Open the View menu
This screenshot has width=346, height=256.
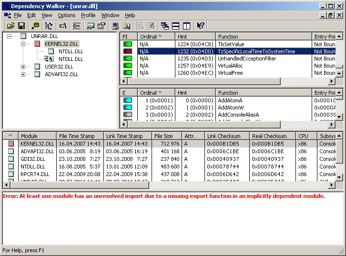[x=47, y=15]
